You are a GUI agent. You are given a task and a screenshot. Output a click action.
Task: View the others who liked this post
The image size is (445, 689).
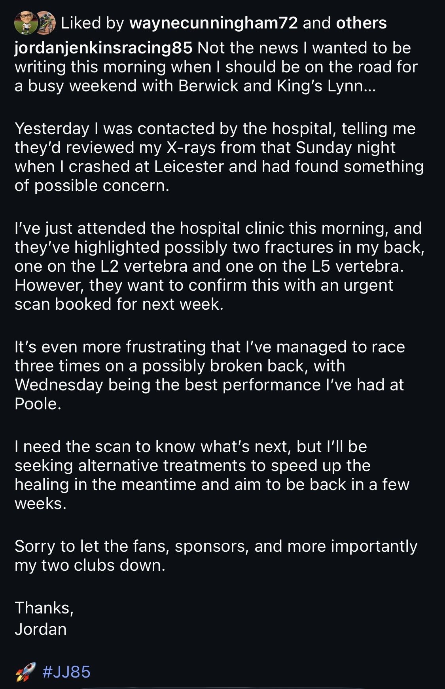(x=361, y=23)
